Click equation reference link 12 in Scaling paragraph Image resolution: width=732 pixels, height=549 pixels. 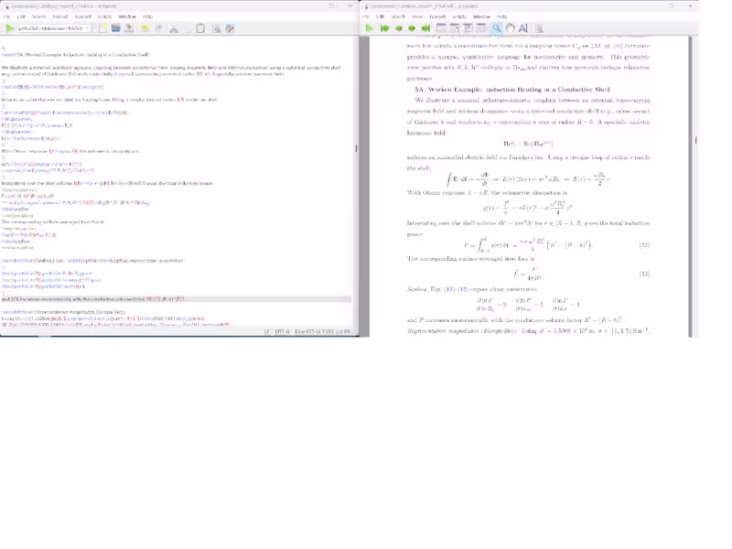pos(448,289)
